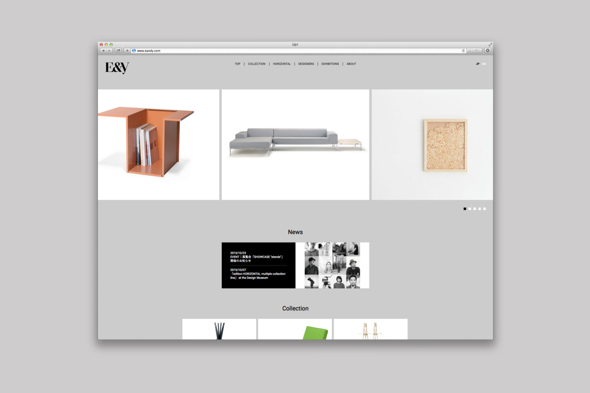Switch language to JP
Viewport: 590px width, 393px height.
pos(478,64)
